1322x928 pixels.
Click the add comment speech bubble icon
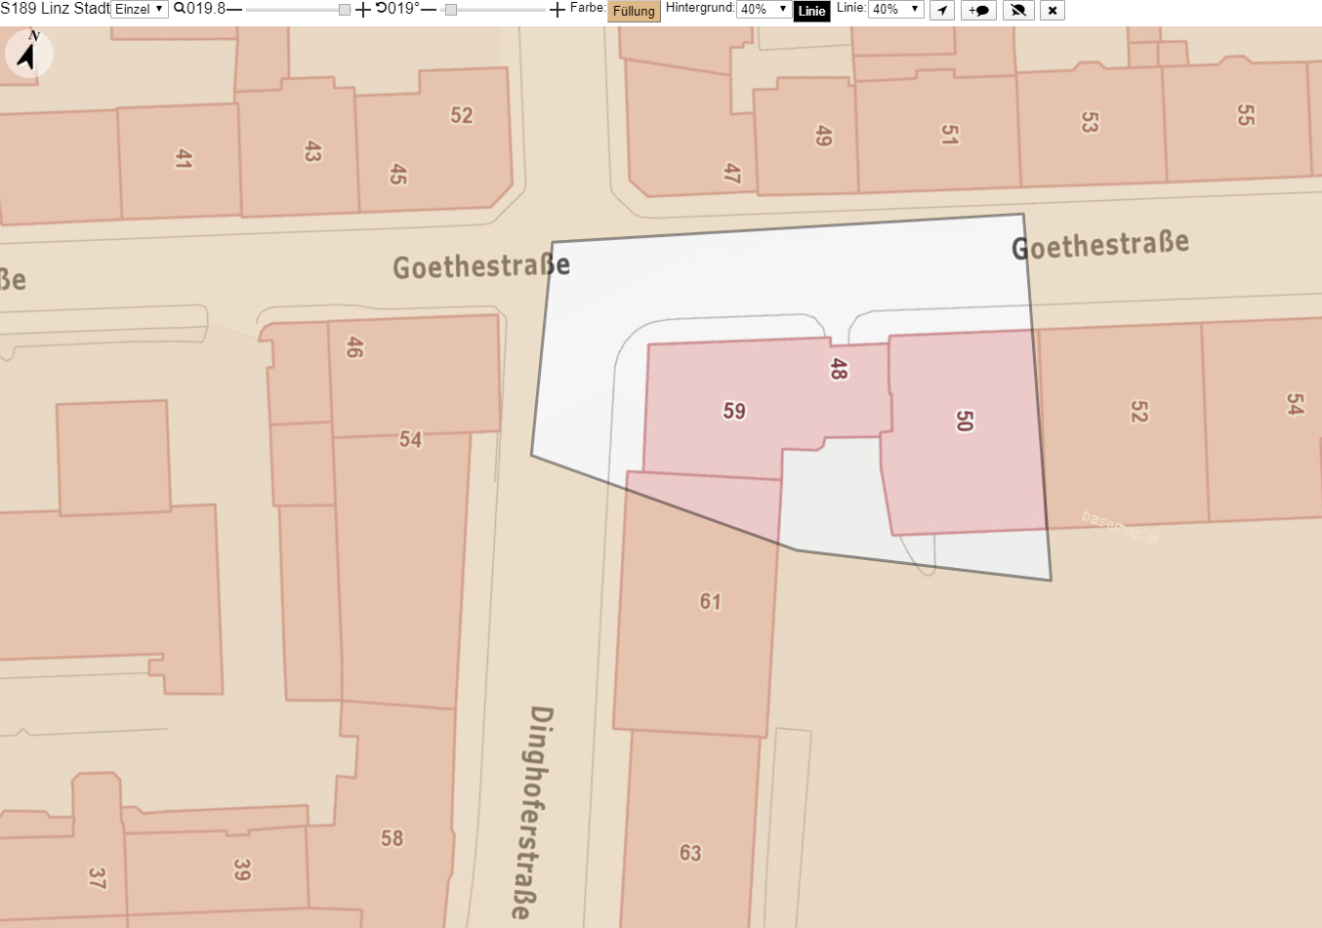click(x=978, y=10)
